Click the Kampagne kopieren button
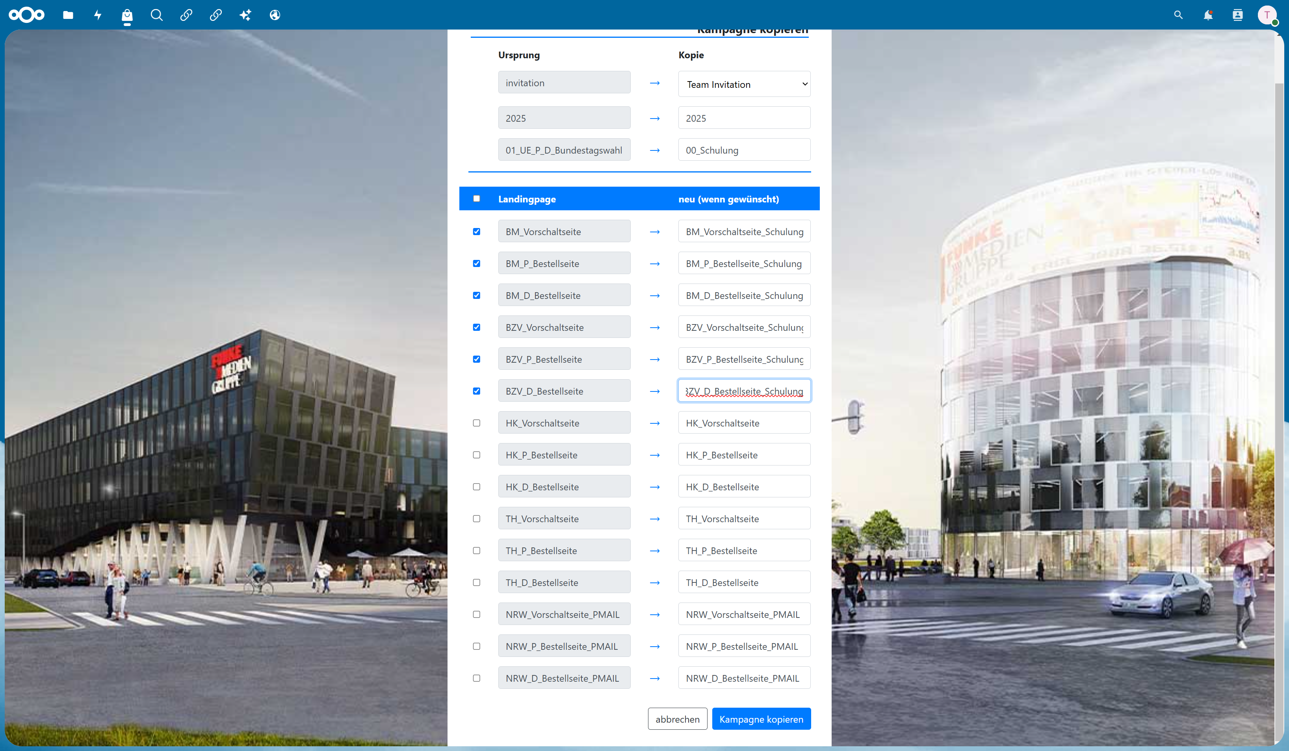 [x=761, y=719]
